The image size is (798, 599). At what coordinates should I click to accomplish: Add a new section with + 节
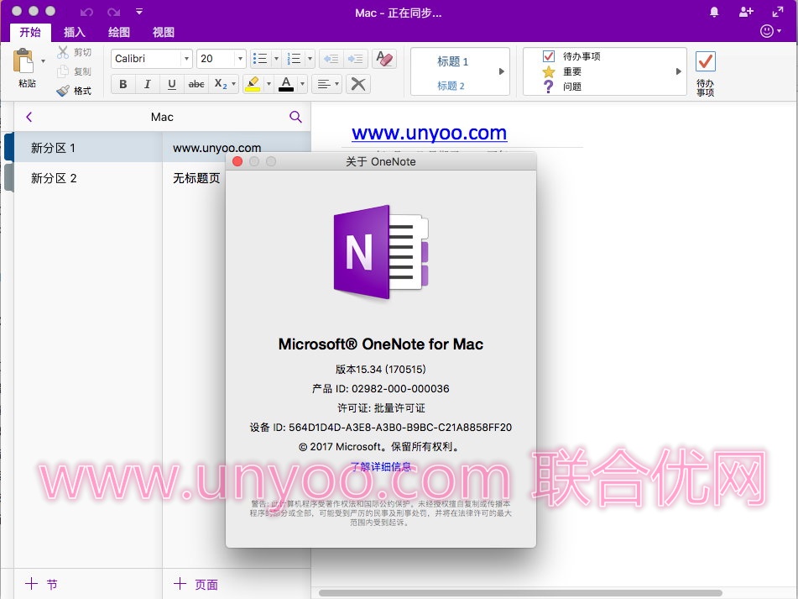[x=42, y=584]
